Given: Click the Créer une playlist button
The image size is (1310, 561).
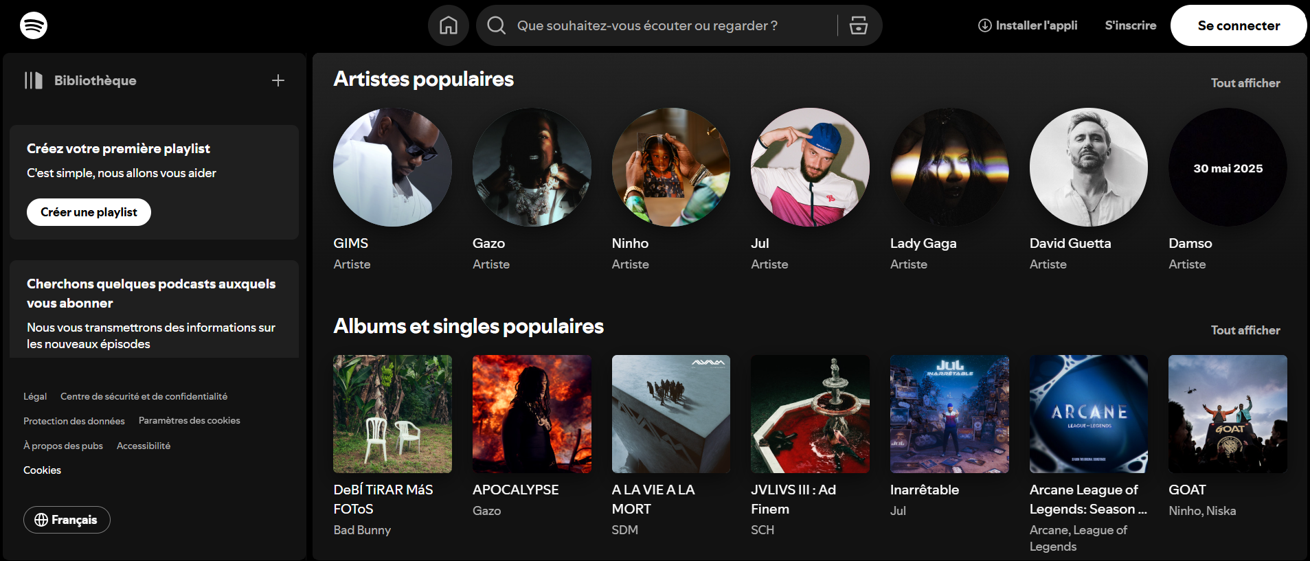Looking at the screenshot, I should point(89,212).
